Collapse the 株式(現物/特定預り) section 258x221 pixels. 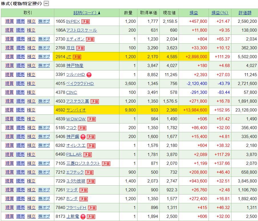point(46,3)
